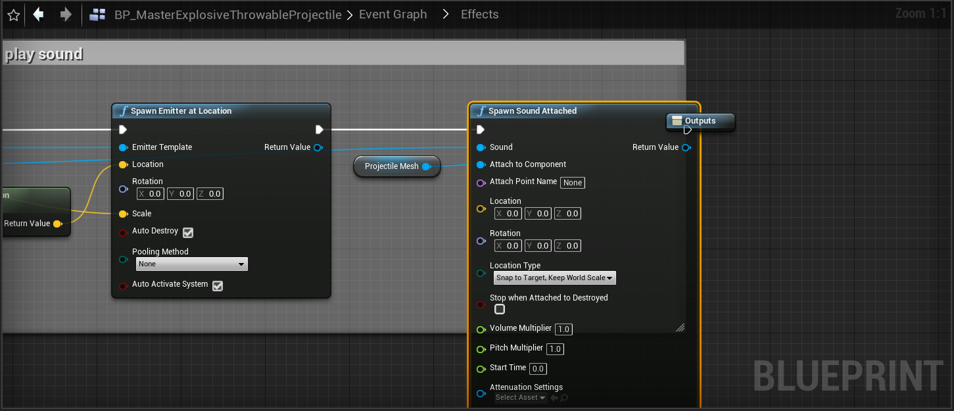Click Spawn Emitter input execution pin
954x411 pixels.
pos(123,130)
